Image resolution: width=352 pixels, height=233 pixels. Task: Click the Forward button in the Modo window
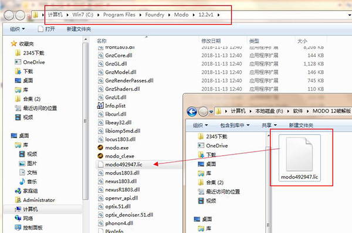[20, 15]
